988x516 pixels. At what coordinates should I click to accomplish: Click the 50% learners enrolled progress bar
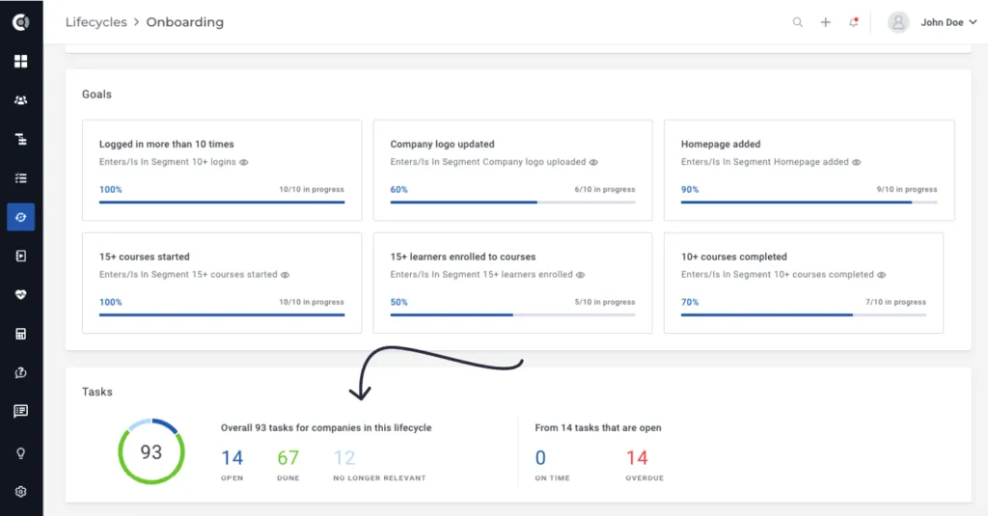[x=513, y=315]
